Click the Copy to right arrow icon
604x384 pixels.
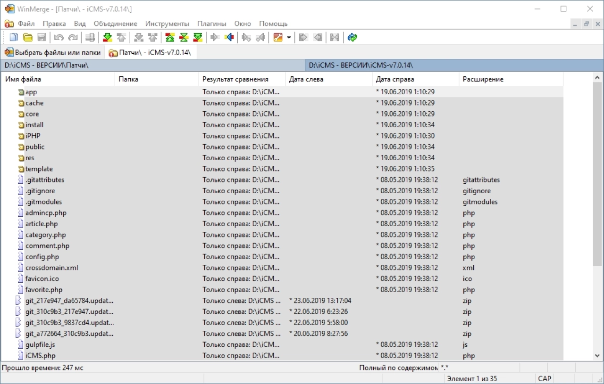coord(215,37)
